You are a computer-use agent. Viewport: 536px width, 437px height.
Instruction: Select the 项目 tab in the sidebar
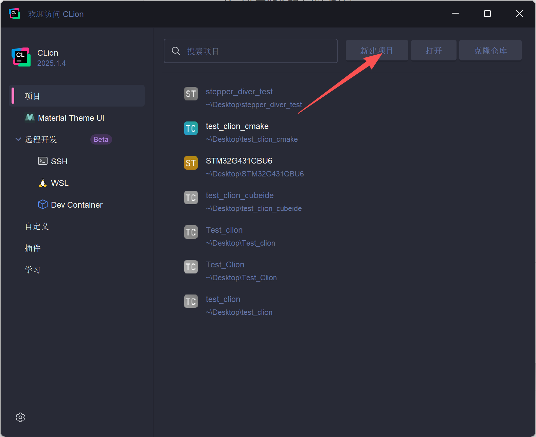point(77,96)
